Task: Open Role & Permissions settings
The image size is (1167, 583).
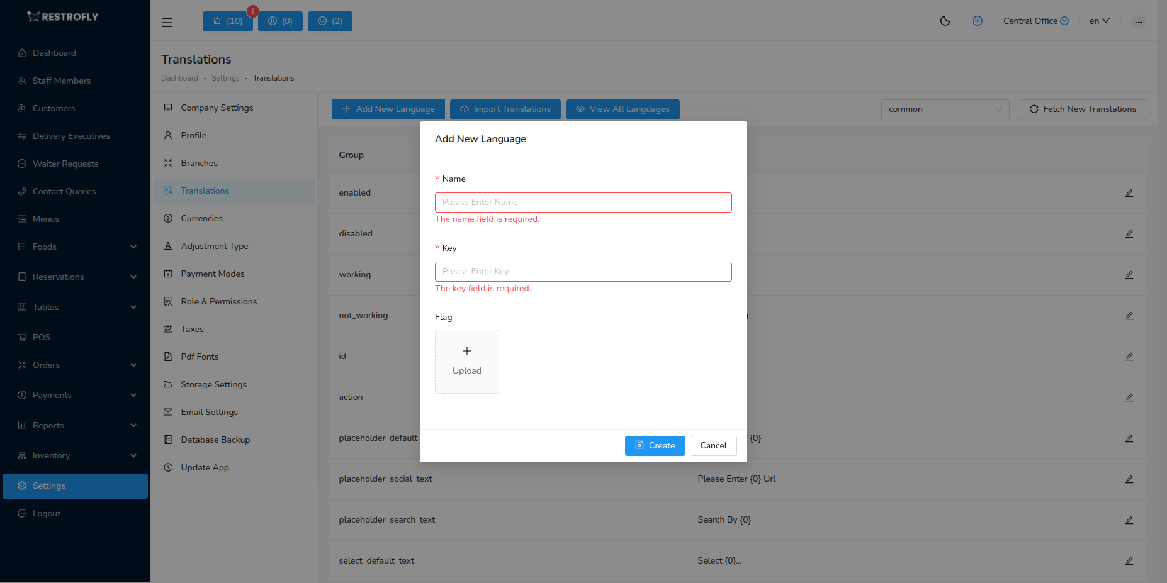Action: (218, 301)
